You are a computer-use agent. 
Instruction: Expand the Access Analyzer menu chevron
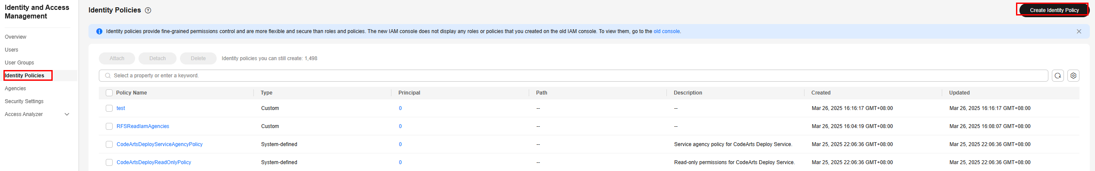(67, 114)
